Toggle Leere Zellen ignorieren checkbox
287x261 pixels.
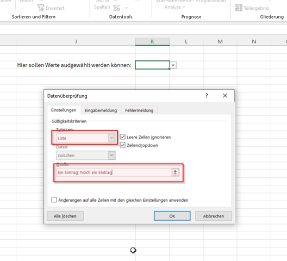pyautogui.click(x=123, y=137)
